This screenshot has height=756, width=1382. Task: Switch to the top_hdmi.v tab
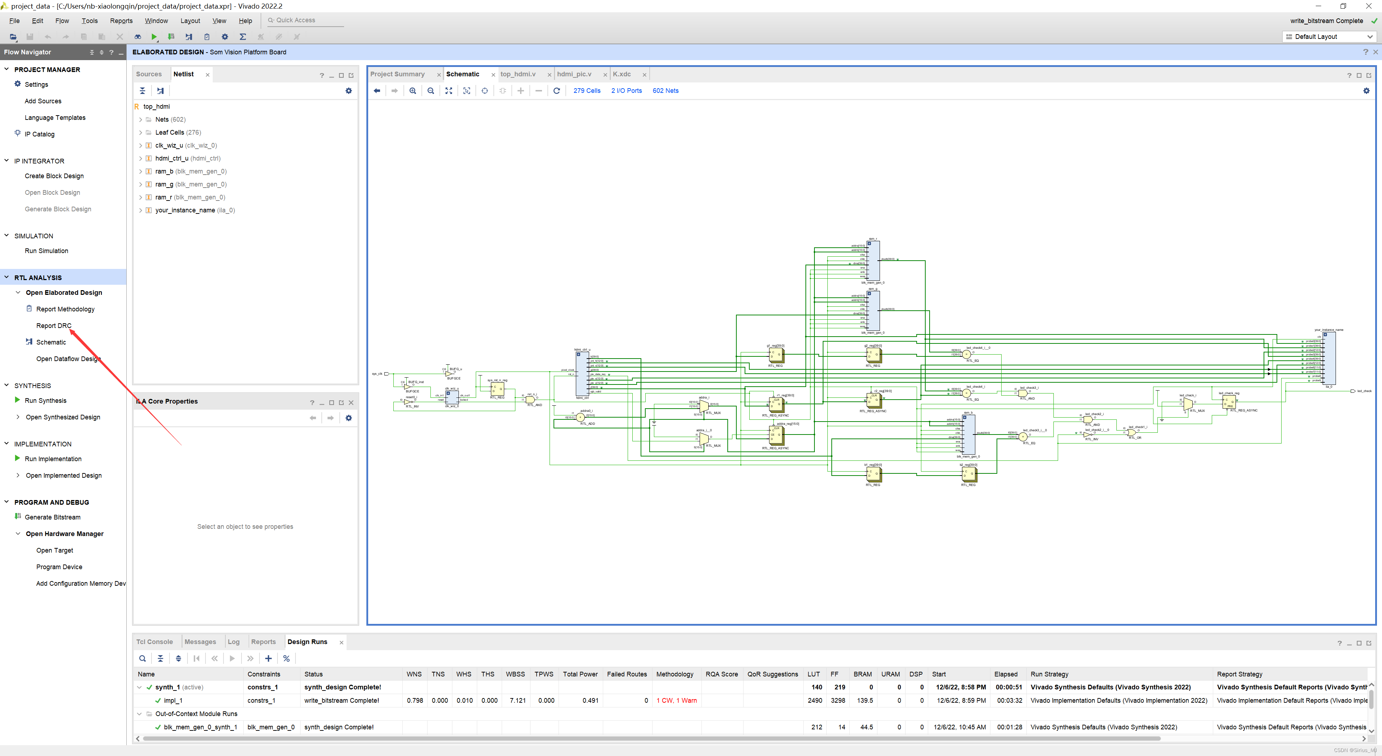(x=518, y=74)
